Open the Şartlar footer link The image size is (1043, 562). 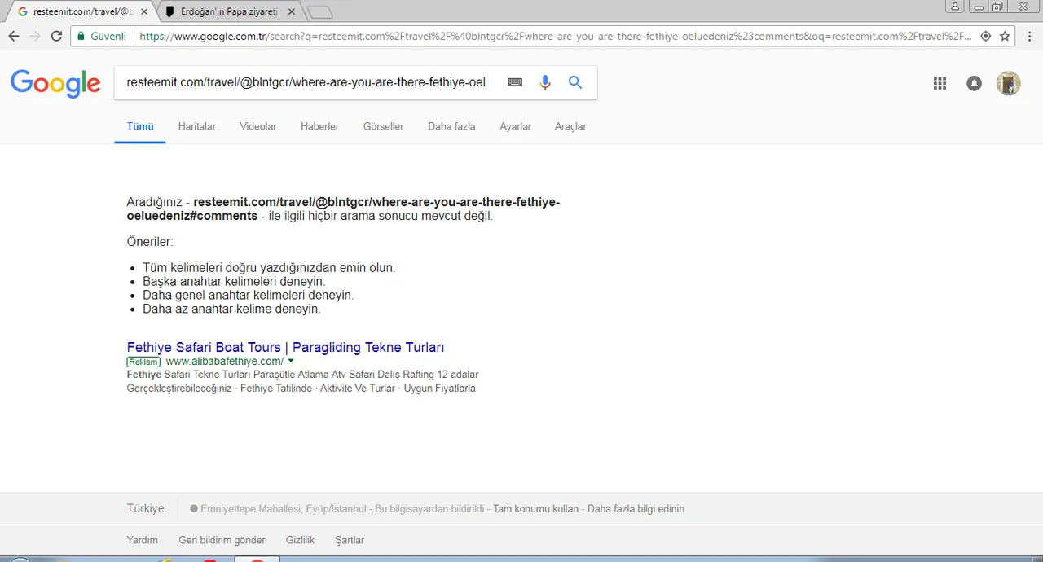tap(350, 540)
